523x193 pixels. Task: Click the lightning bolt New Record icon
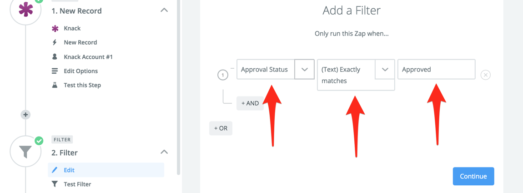(55, 42)
